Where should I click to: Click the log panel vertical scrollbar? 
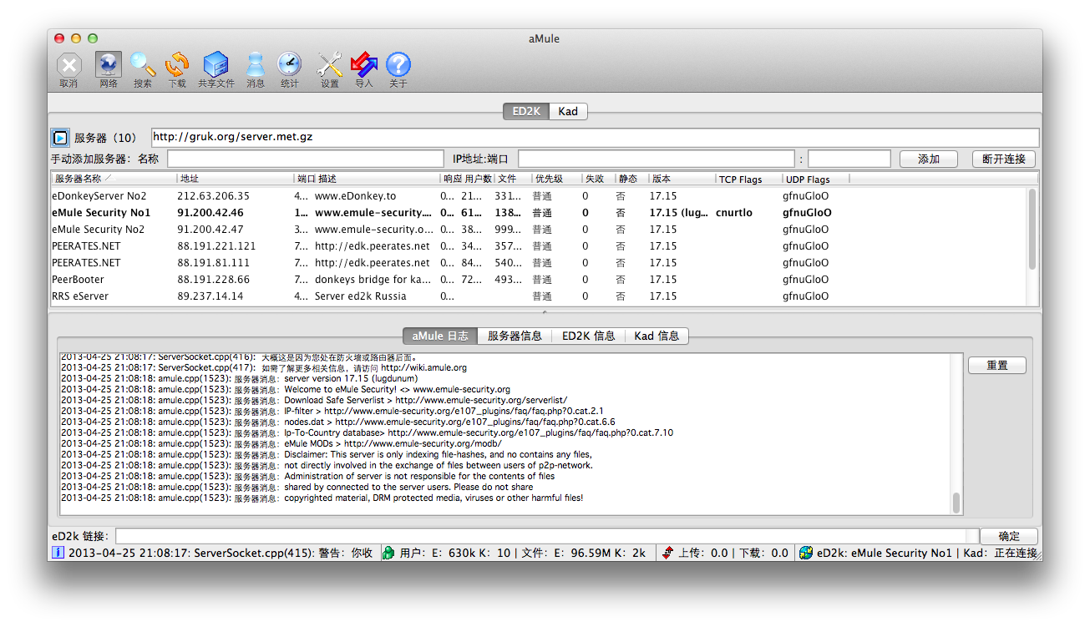(956, 503)
